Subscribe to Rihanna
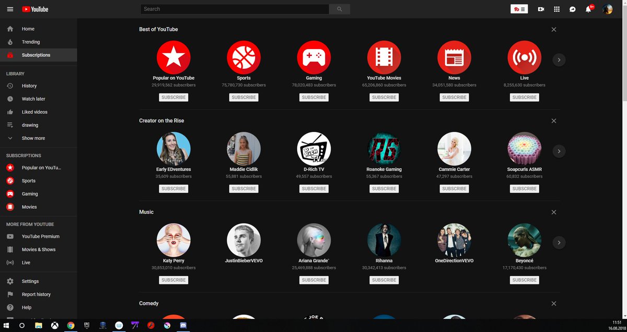627x332 pixels. coord(384,280)
